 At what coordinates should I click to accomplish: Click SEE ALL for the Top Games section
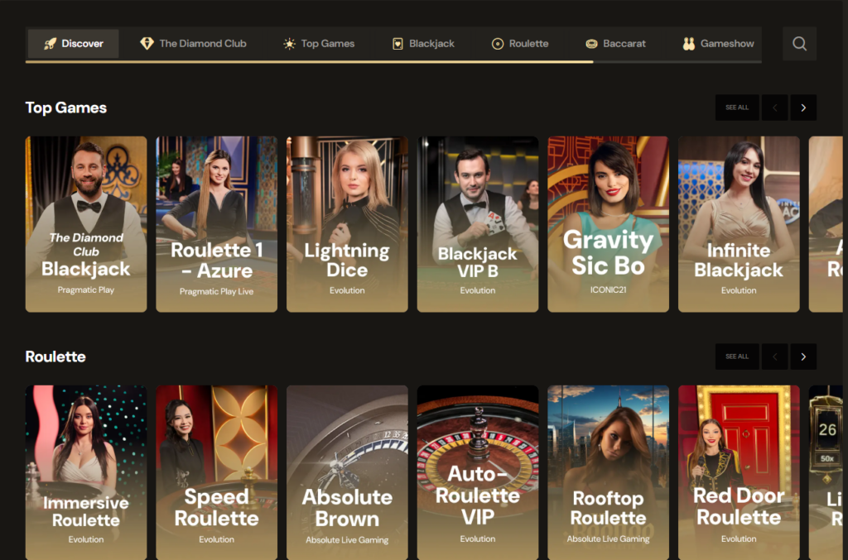click(x=736, y=107)
